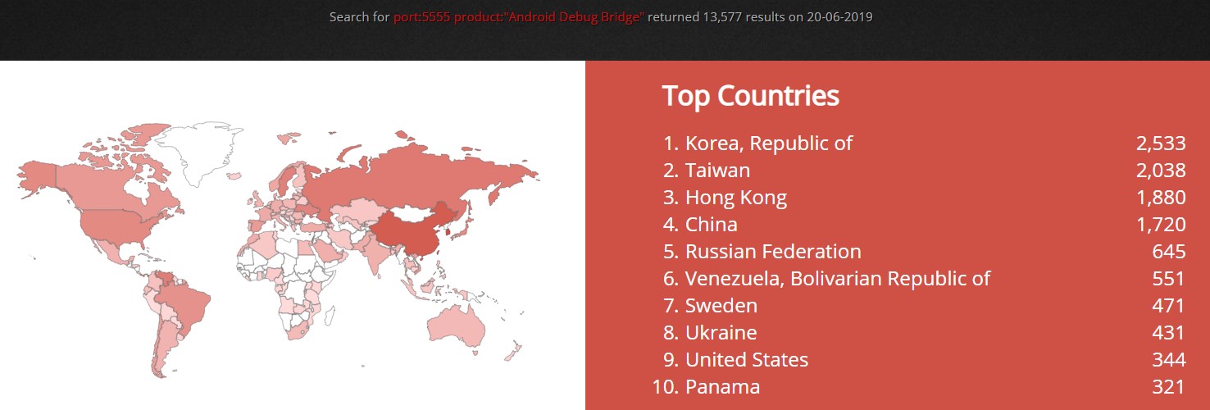Click the United States on the map
1210x410 pixels.
point(115,228)
